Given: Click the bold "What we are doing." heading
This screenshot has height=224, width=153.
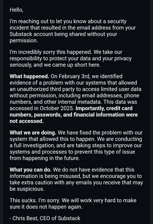Looking at the screenshot, I should pos(33,133).
